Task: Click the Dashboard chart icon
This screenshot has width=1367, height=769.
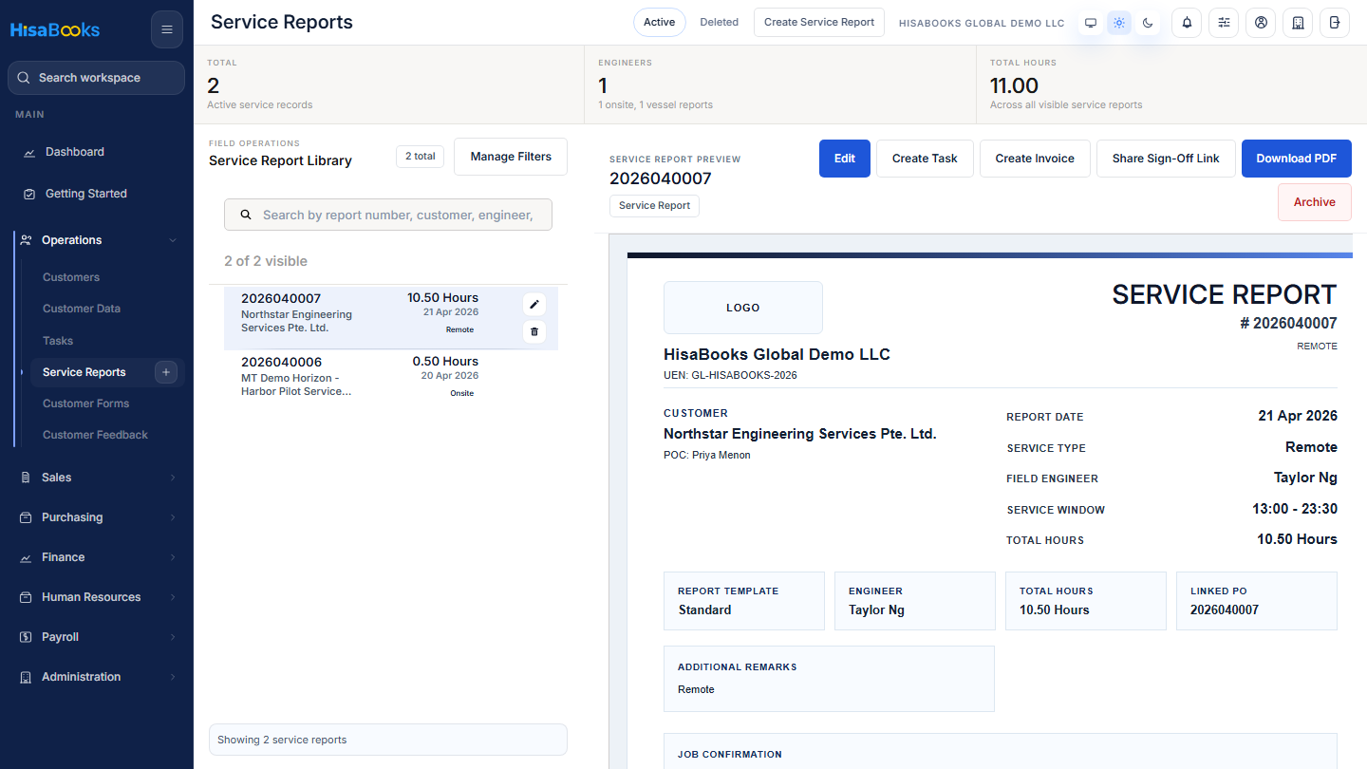Action: pyautogui.click(x=29, y=152)
